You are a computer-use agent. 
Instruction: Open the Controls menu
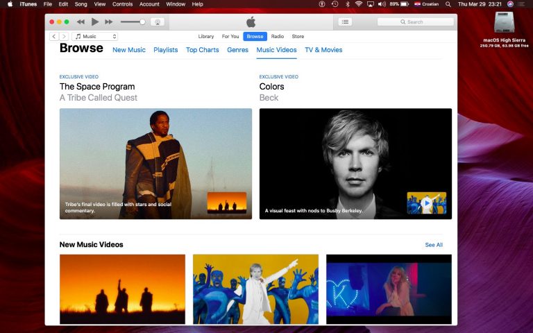[122, 4]
